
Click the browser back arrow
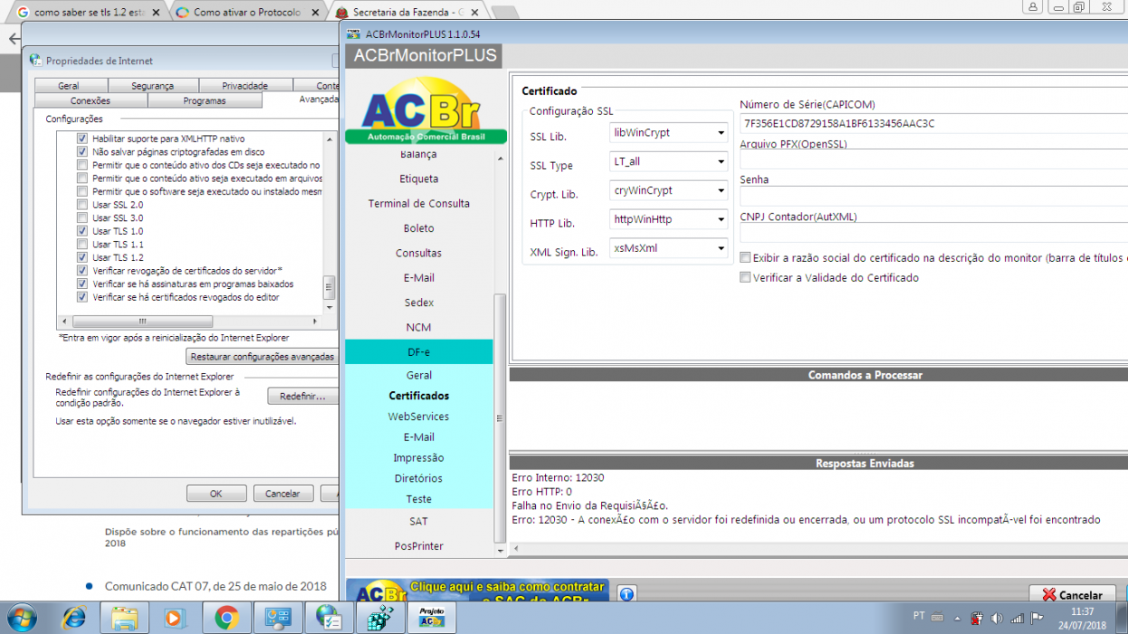pyautogui.click(x=13, y=39)
